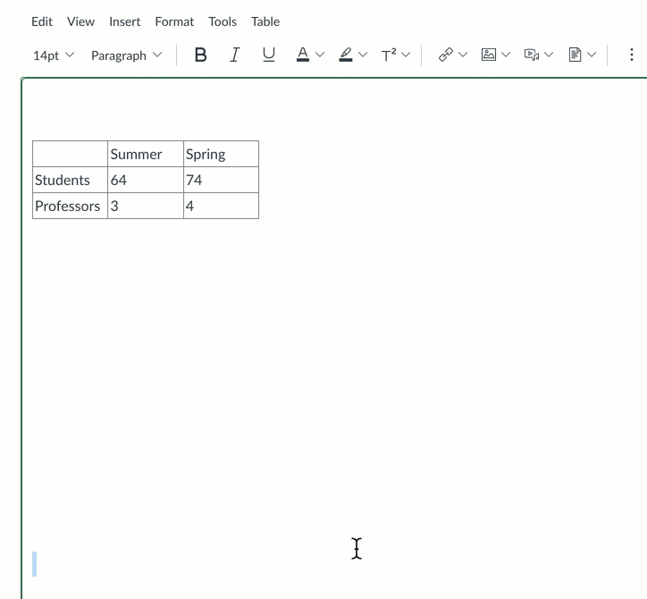Open the Insert menu

click(124, 21)
